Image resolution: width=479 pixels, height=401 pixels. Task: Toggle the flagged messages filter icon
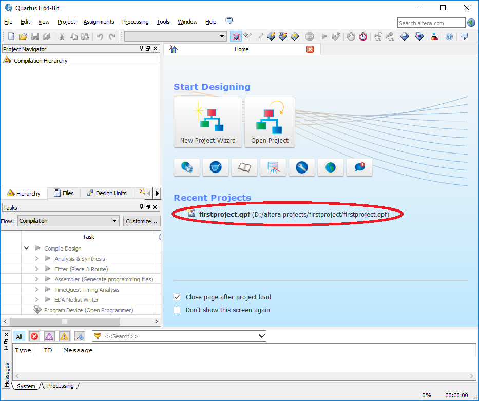tap(80, 336)
